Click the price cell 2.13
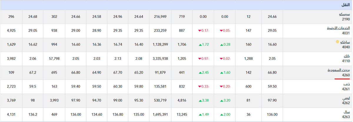The height and width of the screenshot is (122, 353). click(118, 59)
